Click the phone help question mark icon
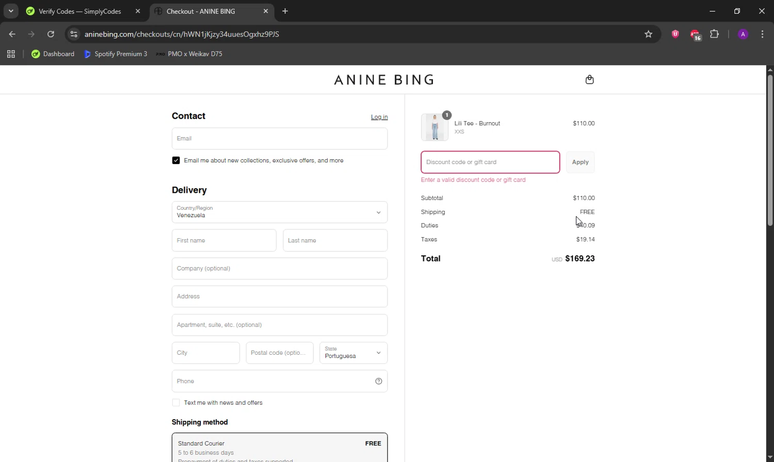 pos(379,381)
